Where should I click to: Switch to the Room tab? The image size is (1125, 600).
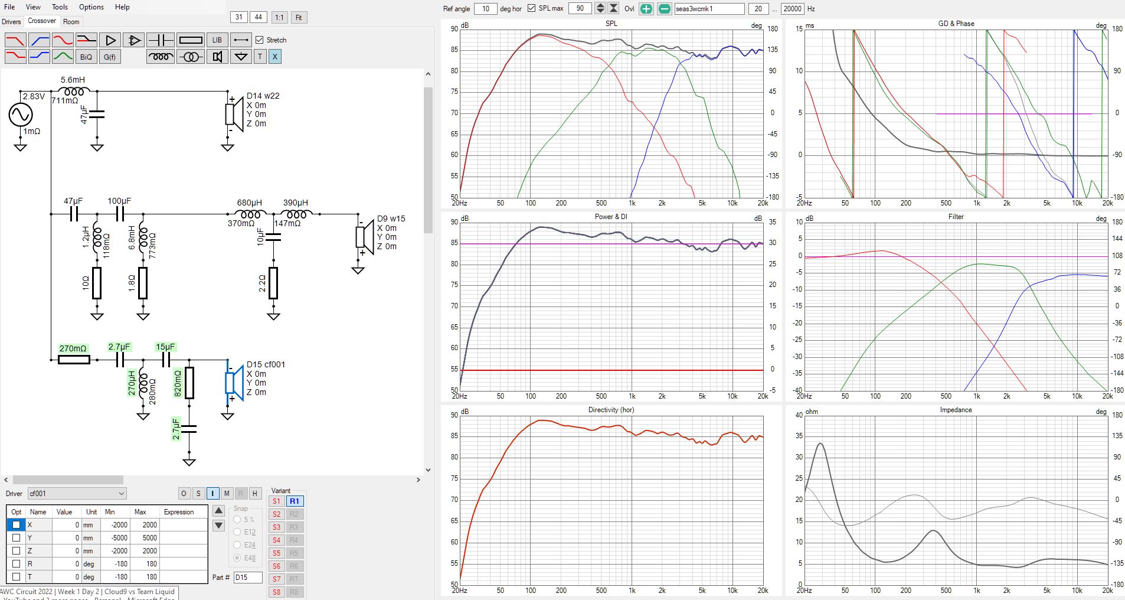tap(71, 22)
